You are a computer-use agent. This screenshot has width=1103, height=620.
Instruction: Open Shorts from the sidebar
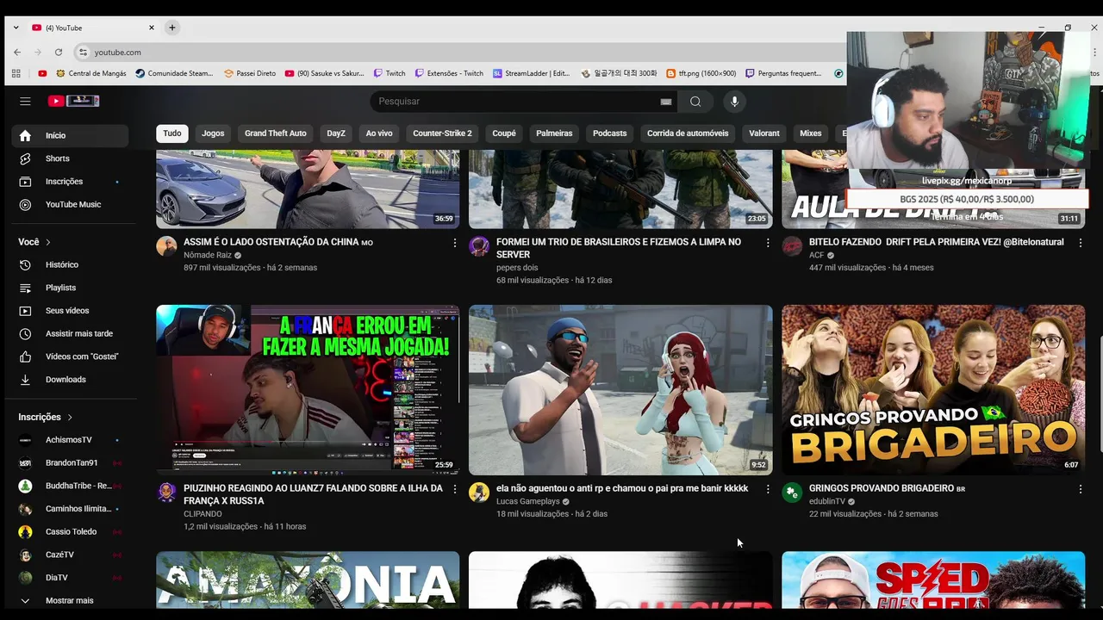(x=70, y=158)
